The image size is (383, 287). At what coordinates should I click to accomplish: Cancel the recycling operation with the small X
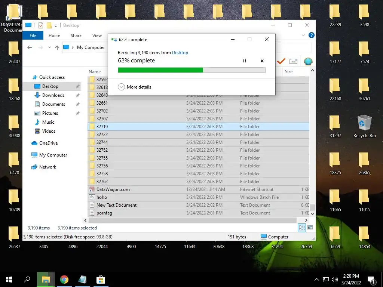click(x=262, y=61)
